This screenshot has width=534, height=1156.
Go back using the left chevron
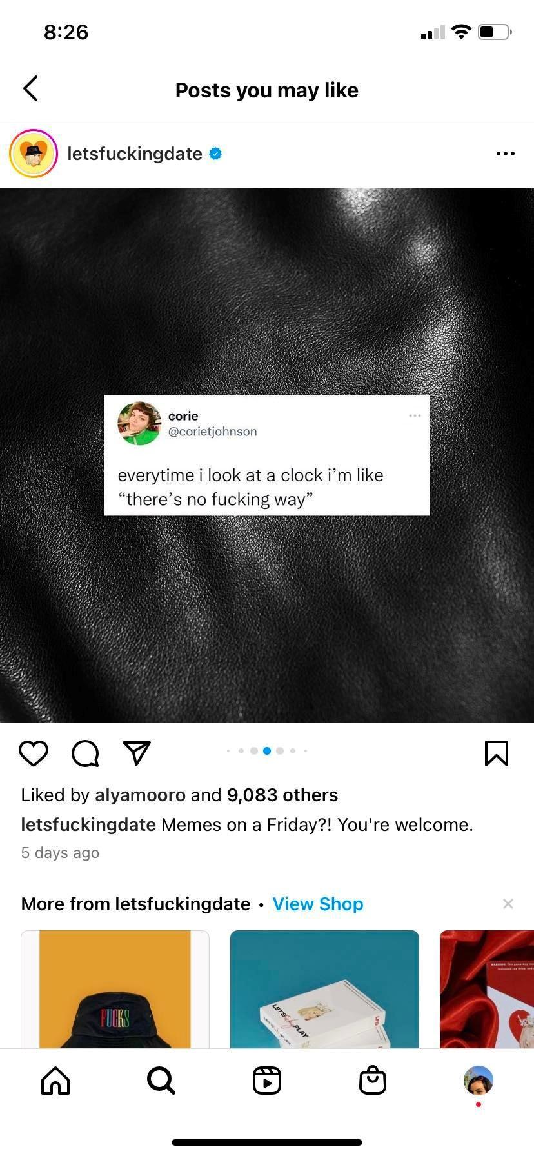(30, 89)
